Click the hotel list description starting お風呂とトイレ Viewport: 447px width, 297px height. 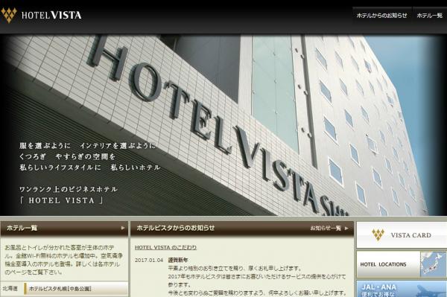(x=64, y=260)
